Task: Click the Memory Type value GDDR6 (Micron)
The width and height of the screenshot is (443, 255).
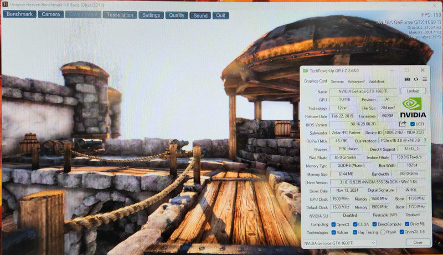Action: click(x=351, y=166)
